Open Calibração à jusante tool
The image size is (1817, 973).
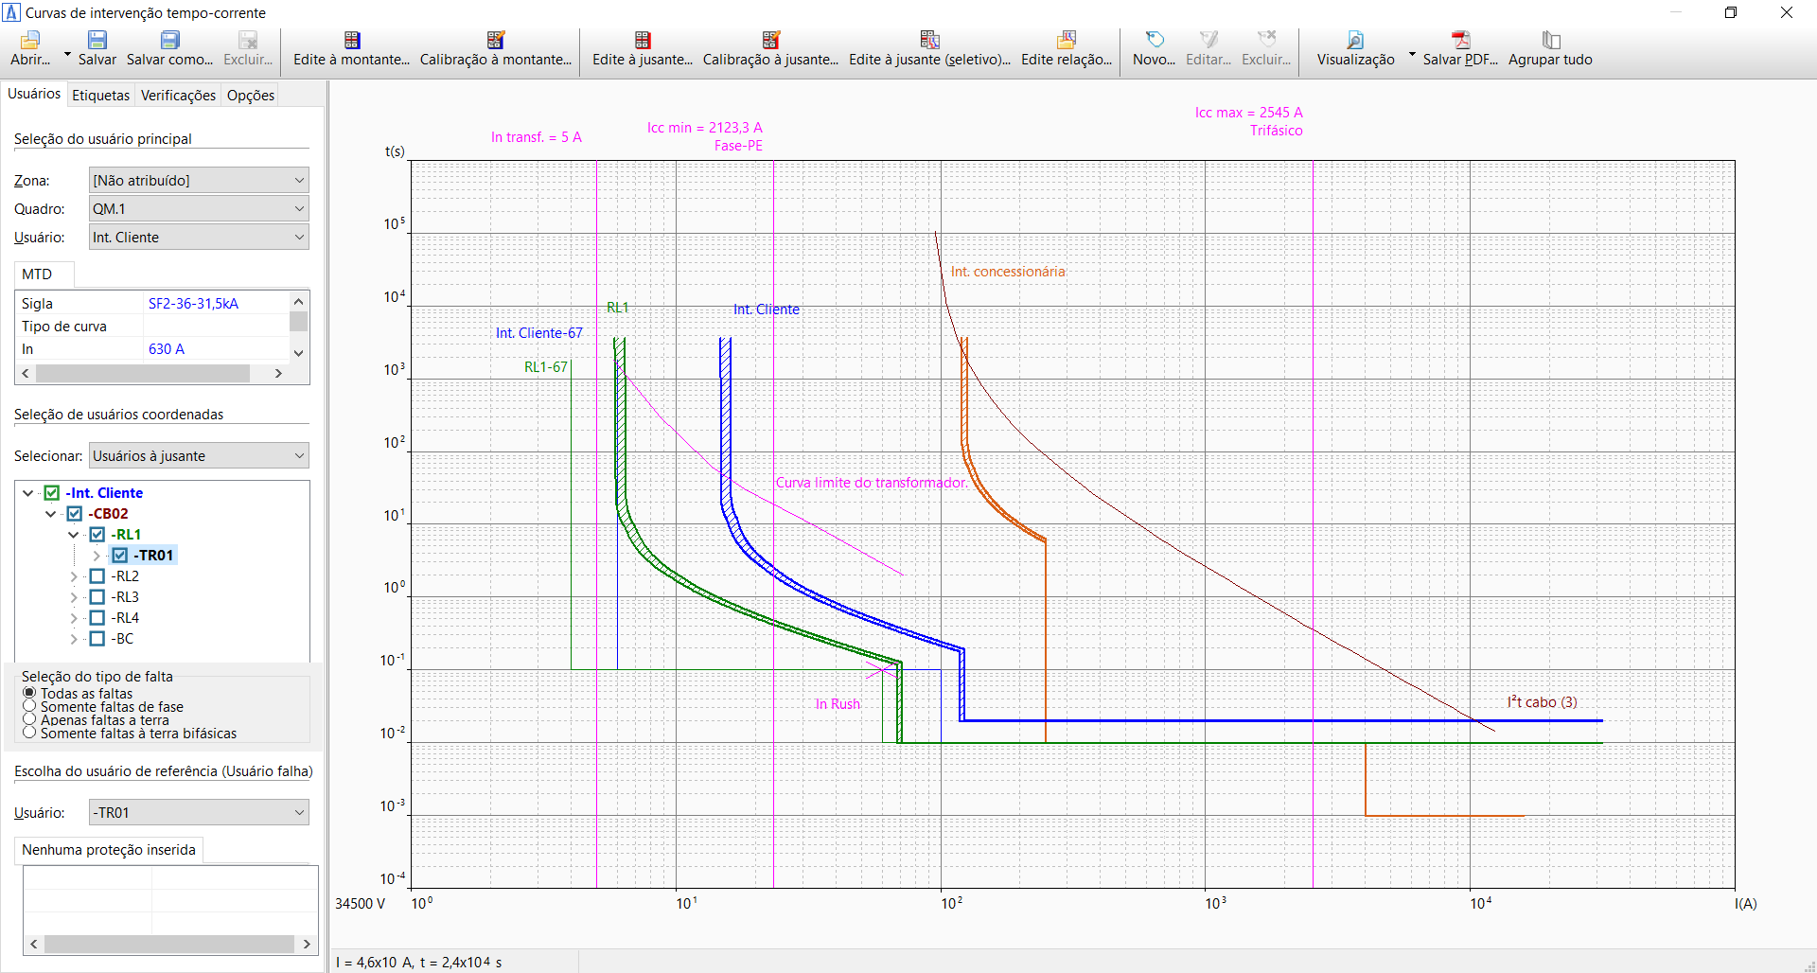pyautogui.click(x=770, y=40)
